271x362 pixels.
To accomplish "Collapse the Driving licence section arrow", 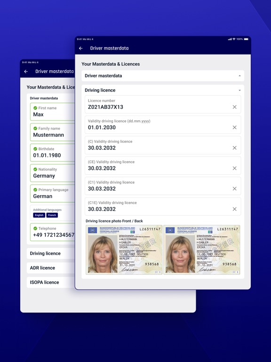I will coord(239,90).
